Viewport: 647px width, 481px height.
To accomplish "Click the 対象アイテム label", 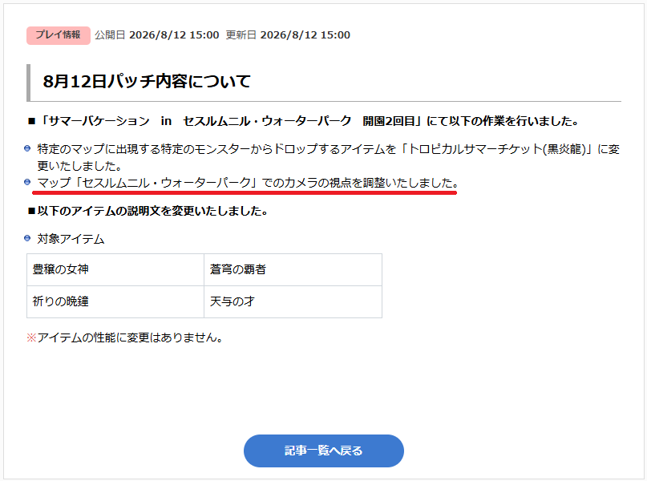I will click(71, 239).
